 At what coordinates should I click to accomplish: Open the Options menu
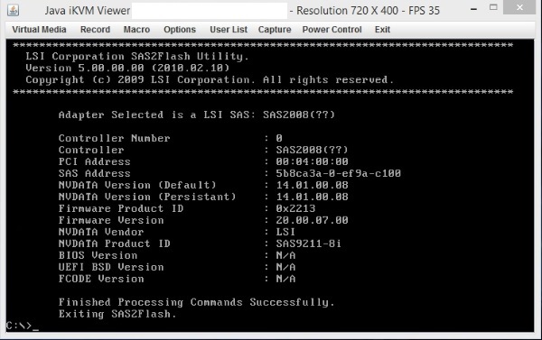tap(180, 30)
